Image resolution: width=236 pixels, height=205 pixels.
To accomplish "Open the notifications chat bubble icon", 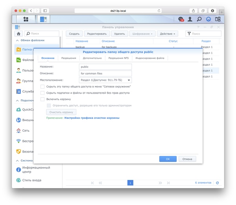I will point(181,19).
